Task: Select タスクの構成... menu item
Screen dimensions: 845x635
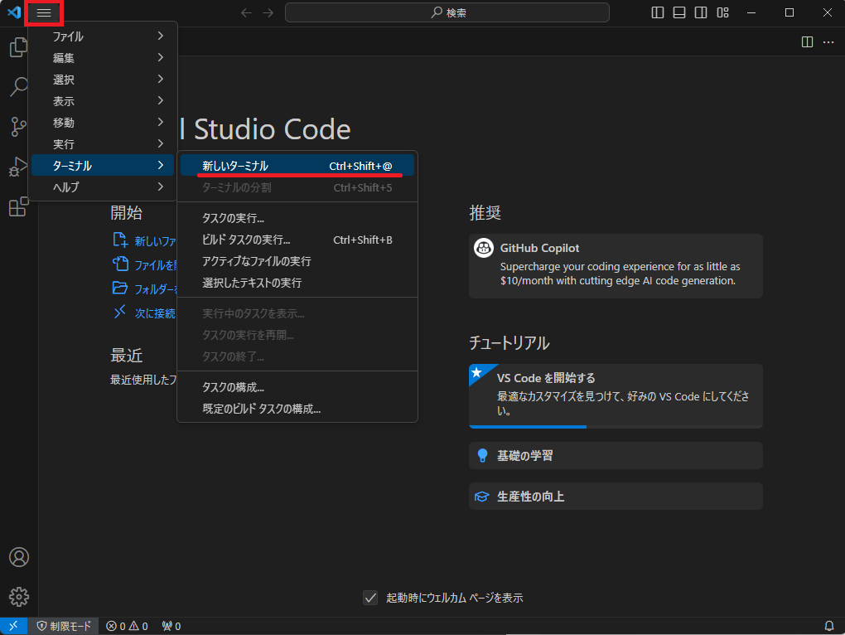Action: (x=297, y=387)
